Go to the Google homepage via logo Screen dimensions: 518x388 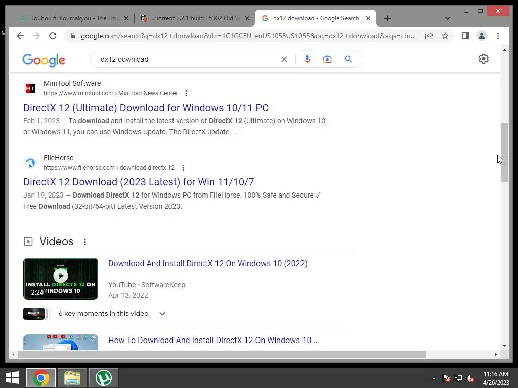tap(44, 60)
